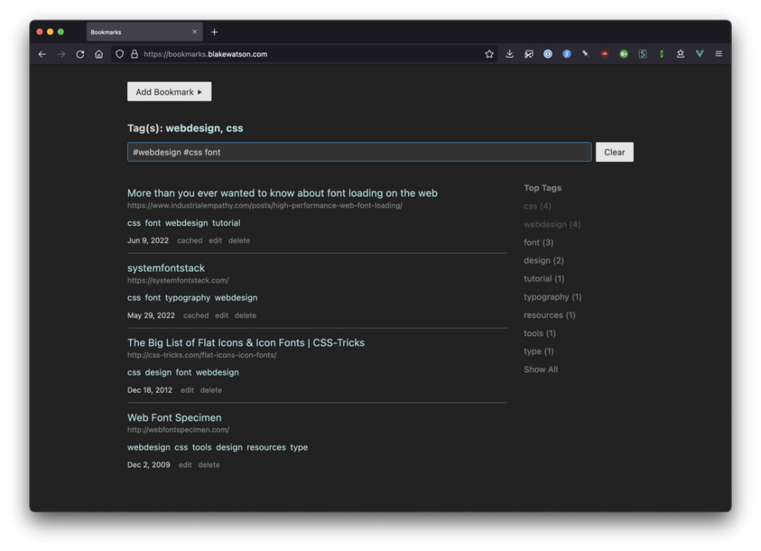This screenshot has width=761, height=551.
Task: Bookmark this page with the star icon
Action: [x=489, y=54]
